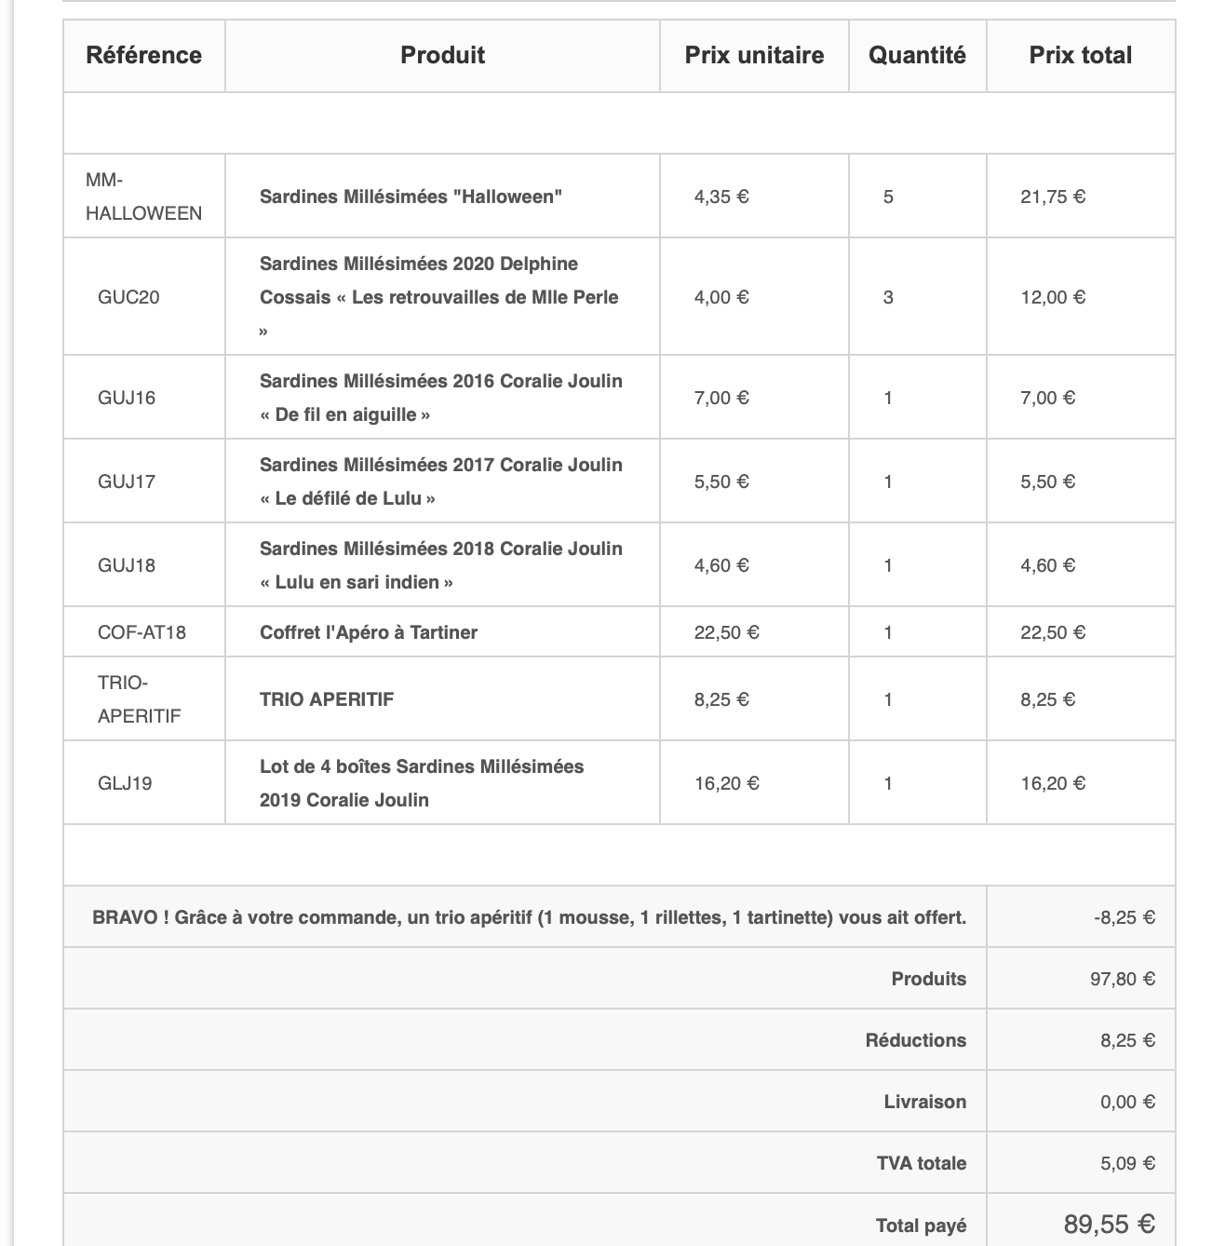Screen dimensions: 1212x1246
Task: Click the Coffret l'Apéro à Tartiner product
Action: point(368,632)
